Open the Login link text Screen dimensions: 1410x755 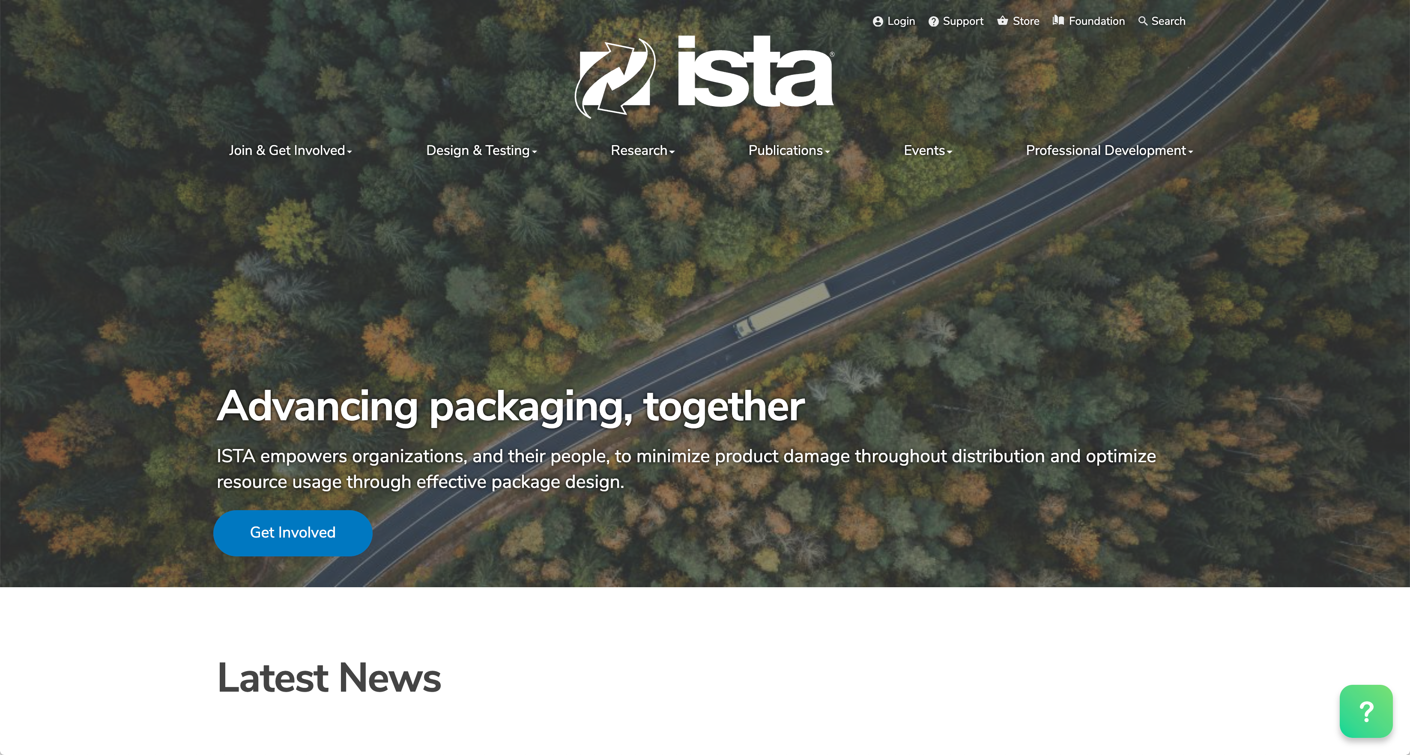tap(901, 21)
